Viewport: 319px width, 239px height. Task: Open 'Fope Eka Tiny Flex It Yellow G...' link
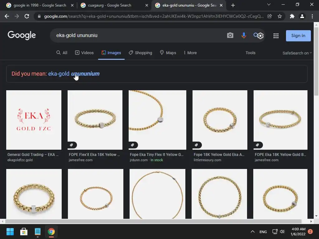[x=157, y=154]
